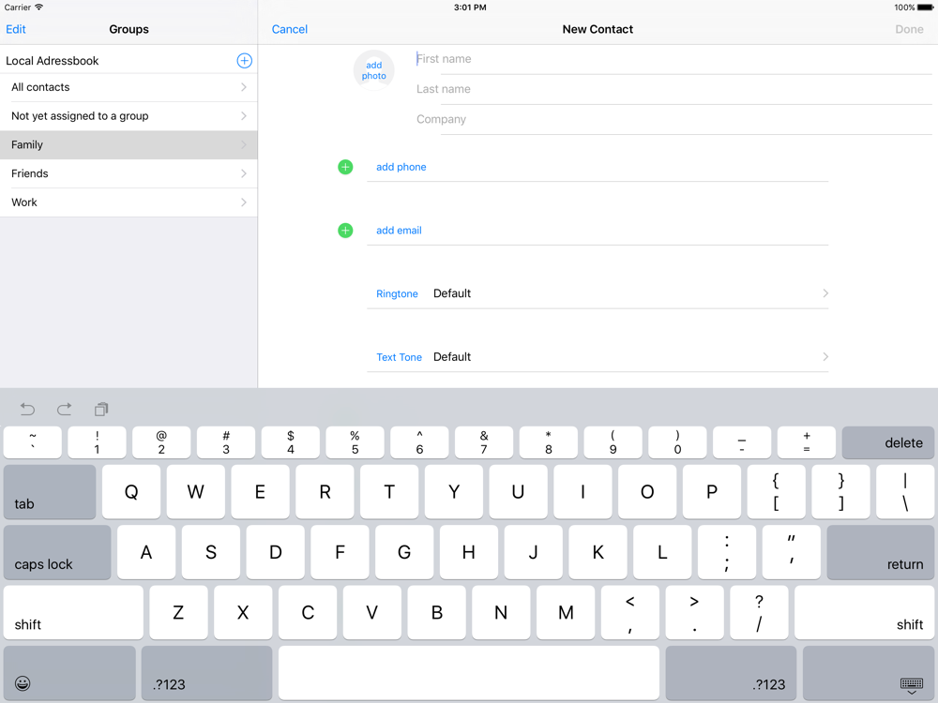Tap the E key
This screenshot has height=703, width=938.
pos(260,491)
